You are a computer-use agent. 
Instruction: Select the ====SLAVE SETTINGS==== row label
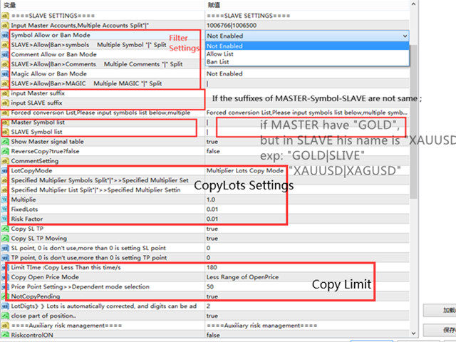(53, 16)
